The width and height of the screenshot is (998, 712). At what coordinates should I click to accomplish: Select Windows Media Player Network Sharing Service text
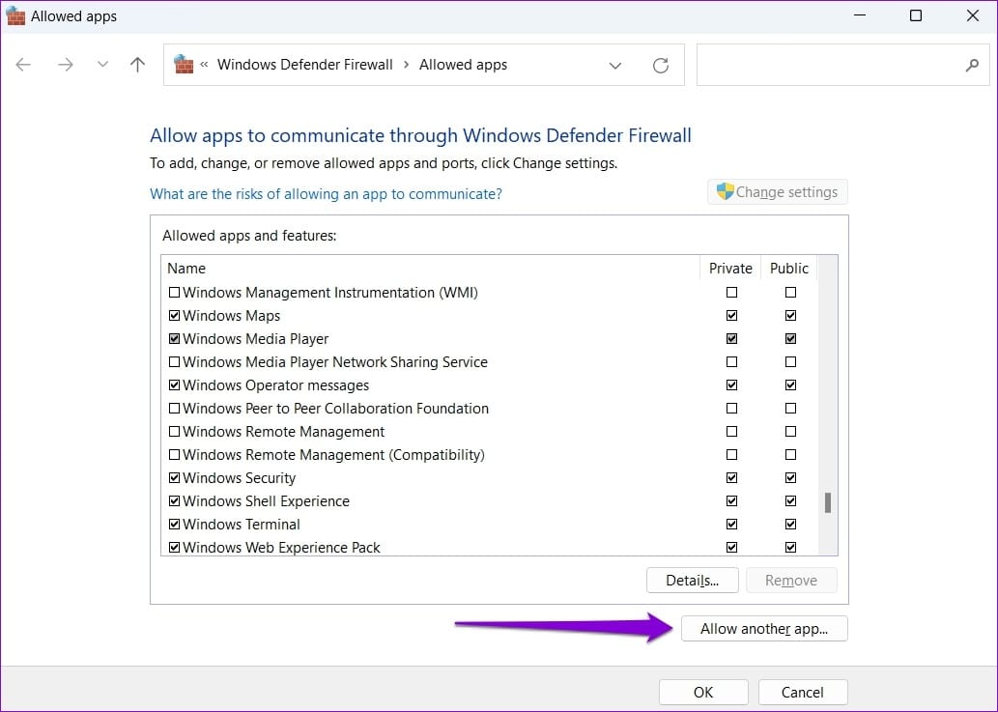point(335,362)
